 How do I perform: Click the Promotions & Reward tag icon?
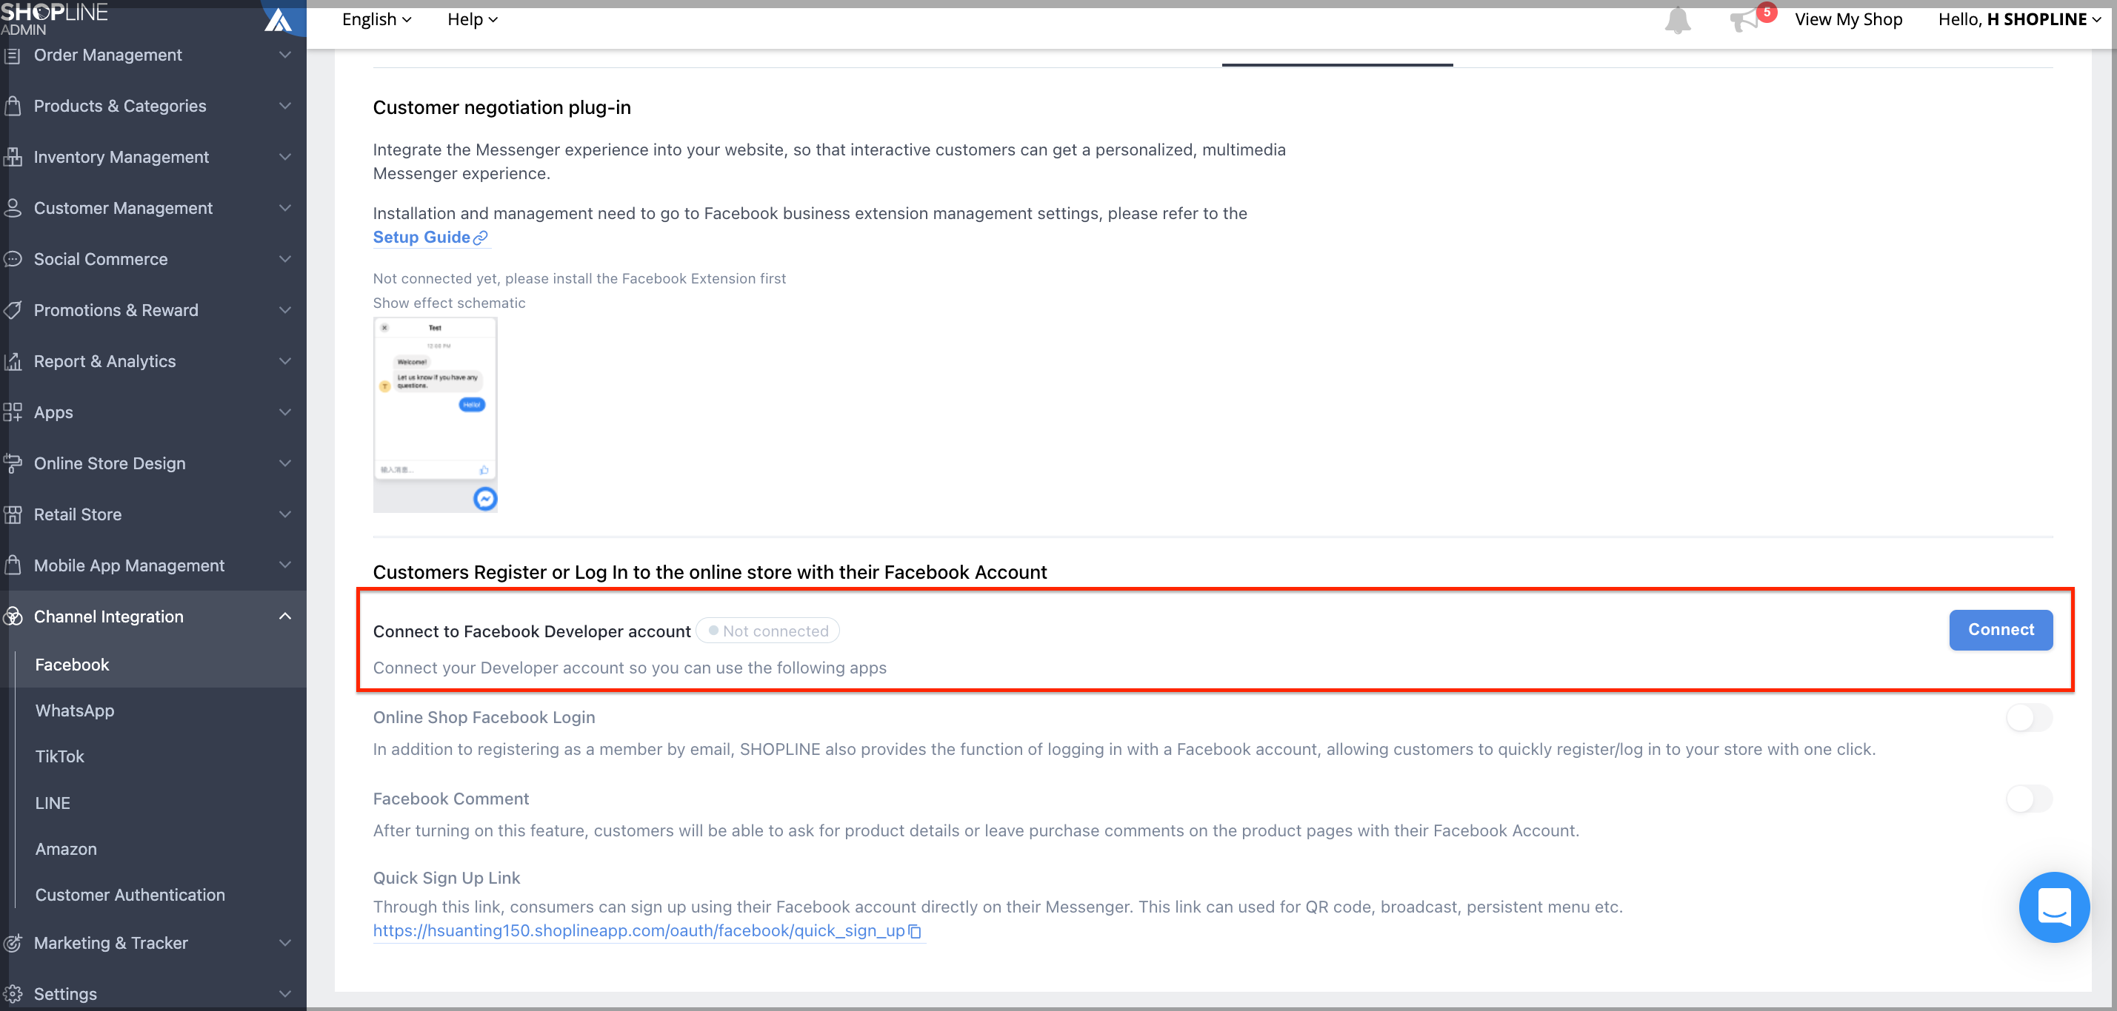(x=13, y=310)
